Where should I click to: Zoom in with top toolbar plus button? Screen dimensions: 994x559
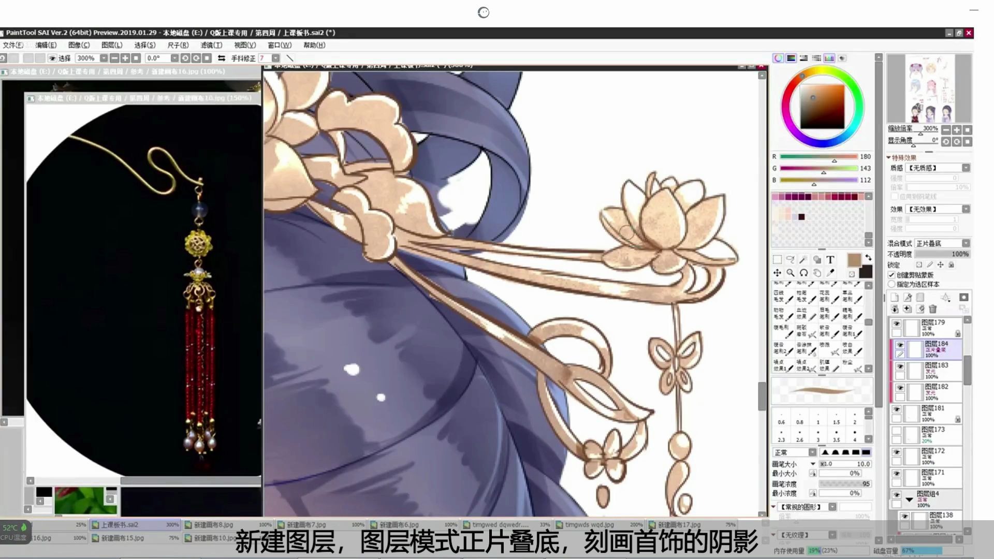click(x=125, y=58)
